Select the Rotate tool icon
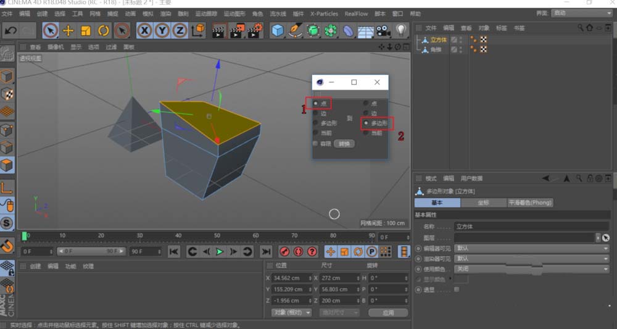This screenshot has height=329, width=617. tap(103, 30)
